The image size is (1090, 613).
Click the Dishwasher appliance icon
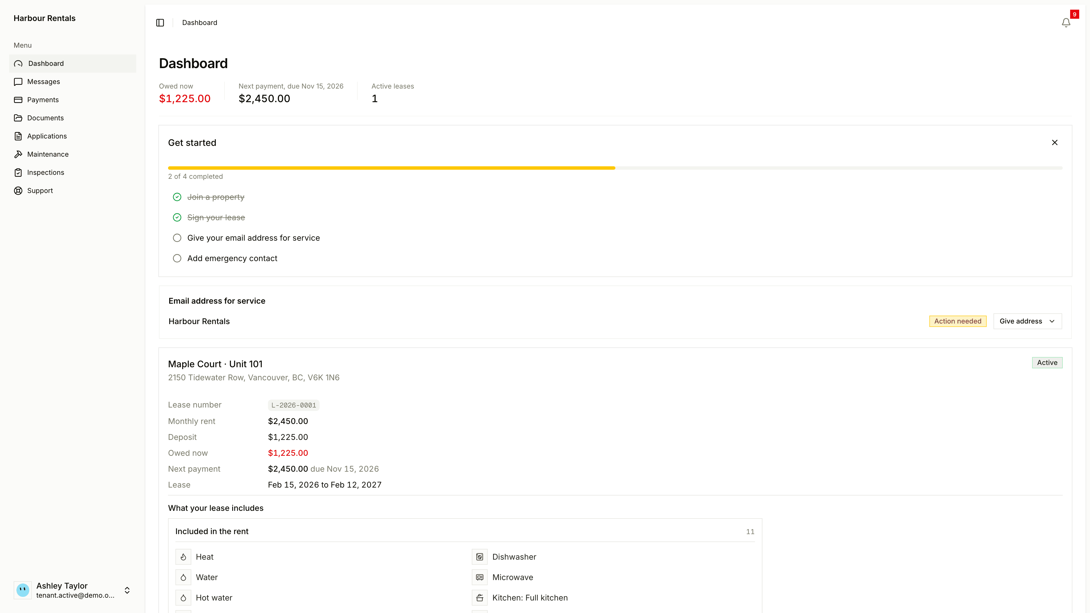[x=479, y=557]
